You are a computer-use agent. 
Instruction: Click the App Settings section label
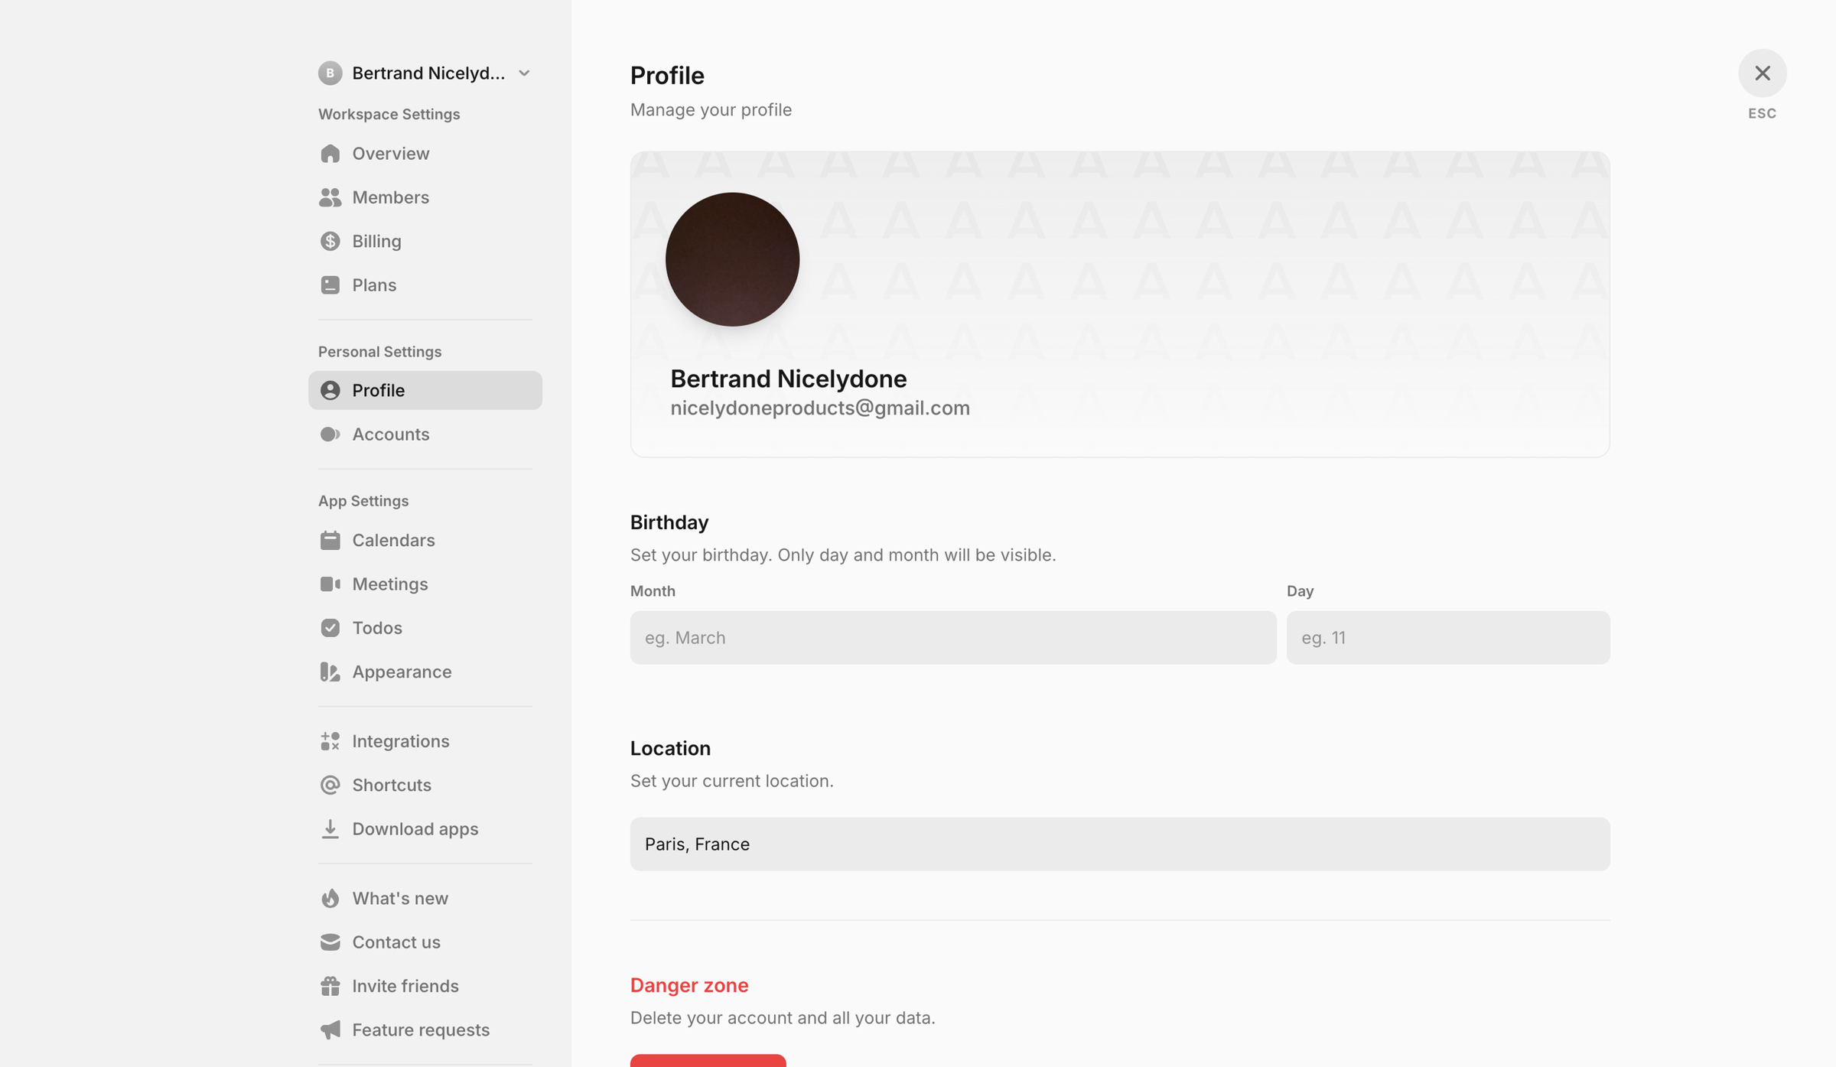pyautogui.click(x=363, y=501)
